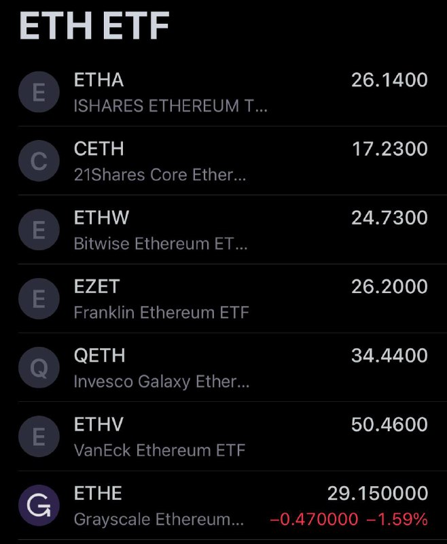Open Invesco Galaxy Ether... listing
The width and height of the screenshot is (447, 544).
click(x=162, y=381)
